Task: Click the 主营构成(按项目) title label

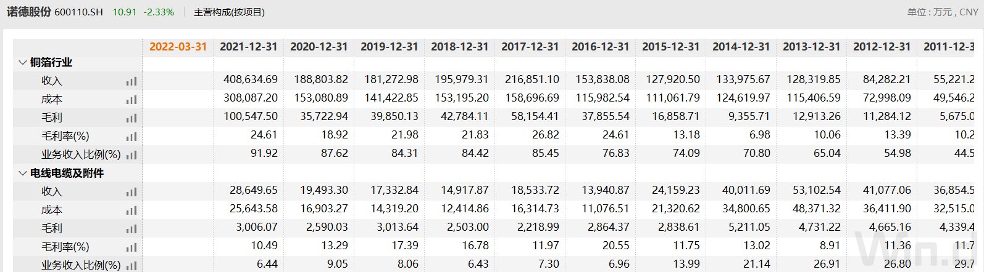Action: pos(229,12)
